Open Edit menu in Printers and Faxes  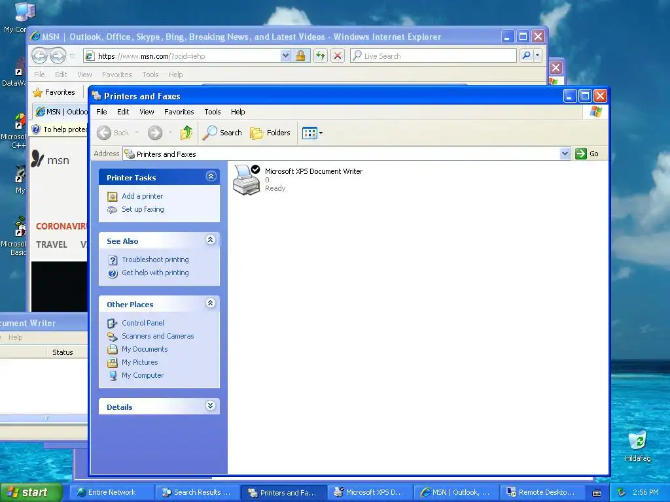click(123, 112)
